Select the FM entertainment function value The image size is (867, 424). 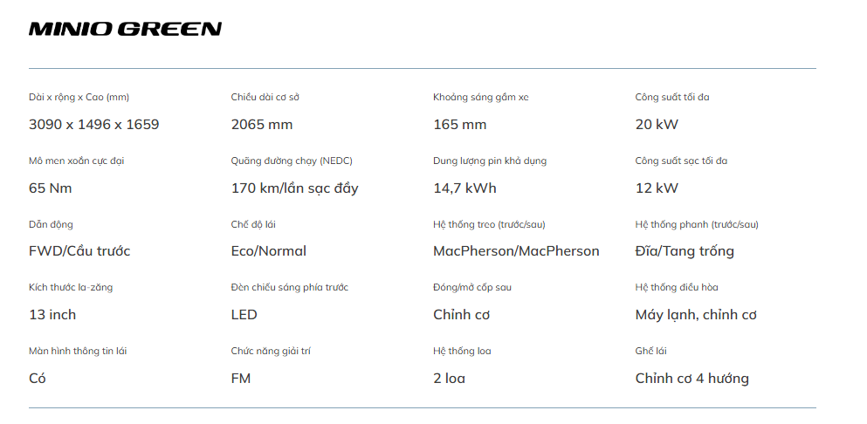click(241, 379)
